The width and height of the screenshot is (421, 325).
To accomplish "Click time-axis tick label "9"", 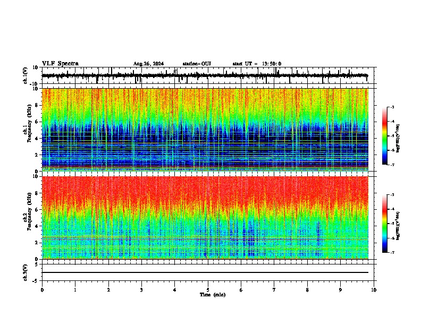I will pyautogui.click(x=340, y=290).
